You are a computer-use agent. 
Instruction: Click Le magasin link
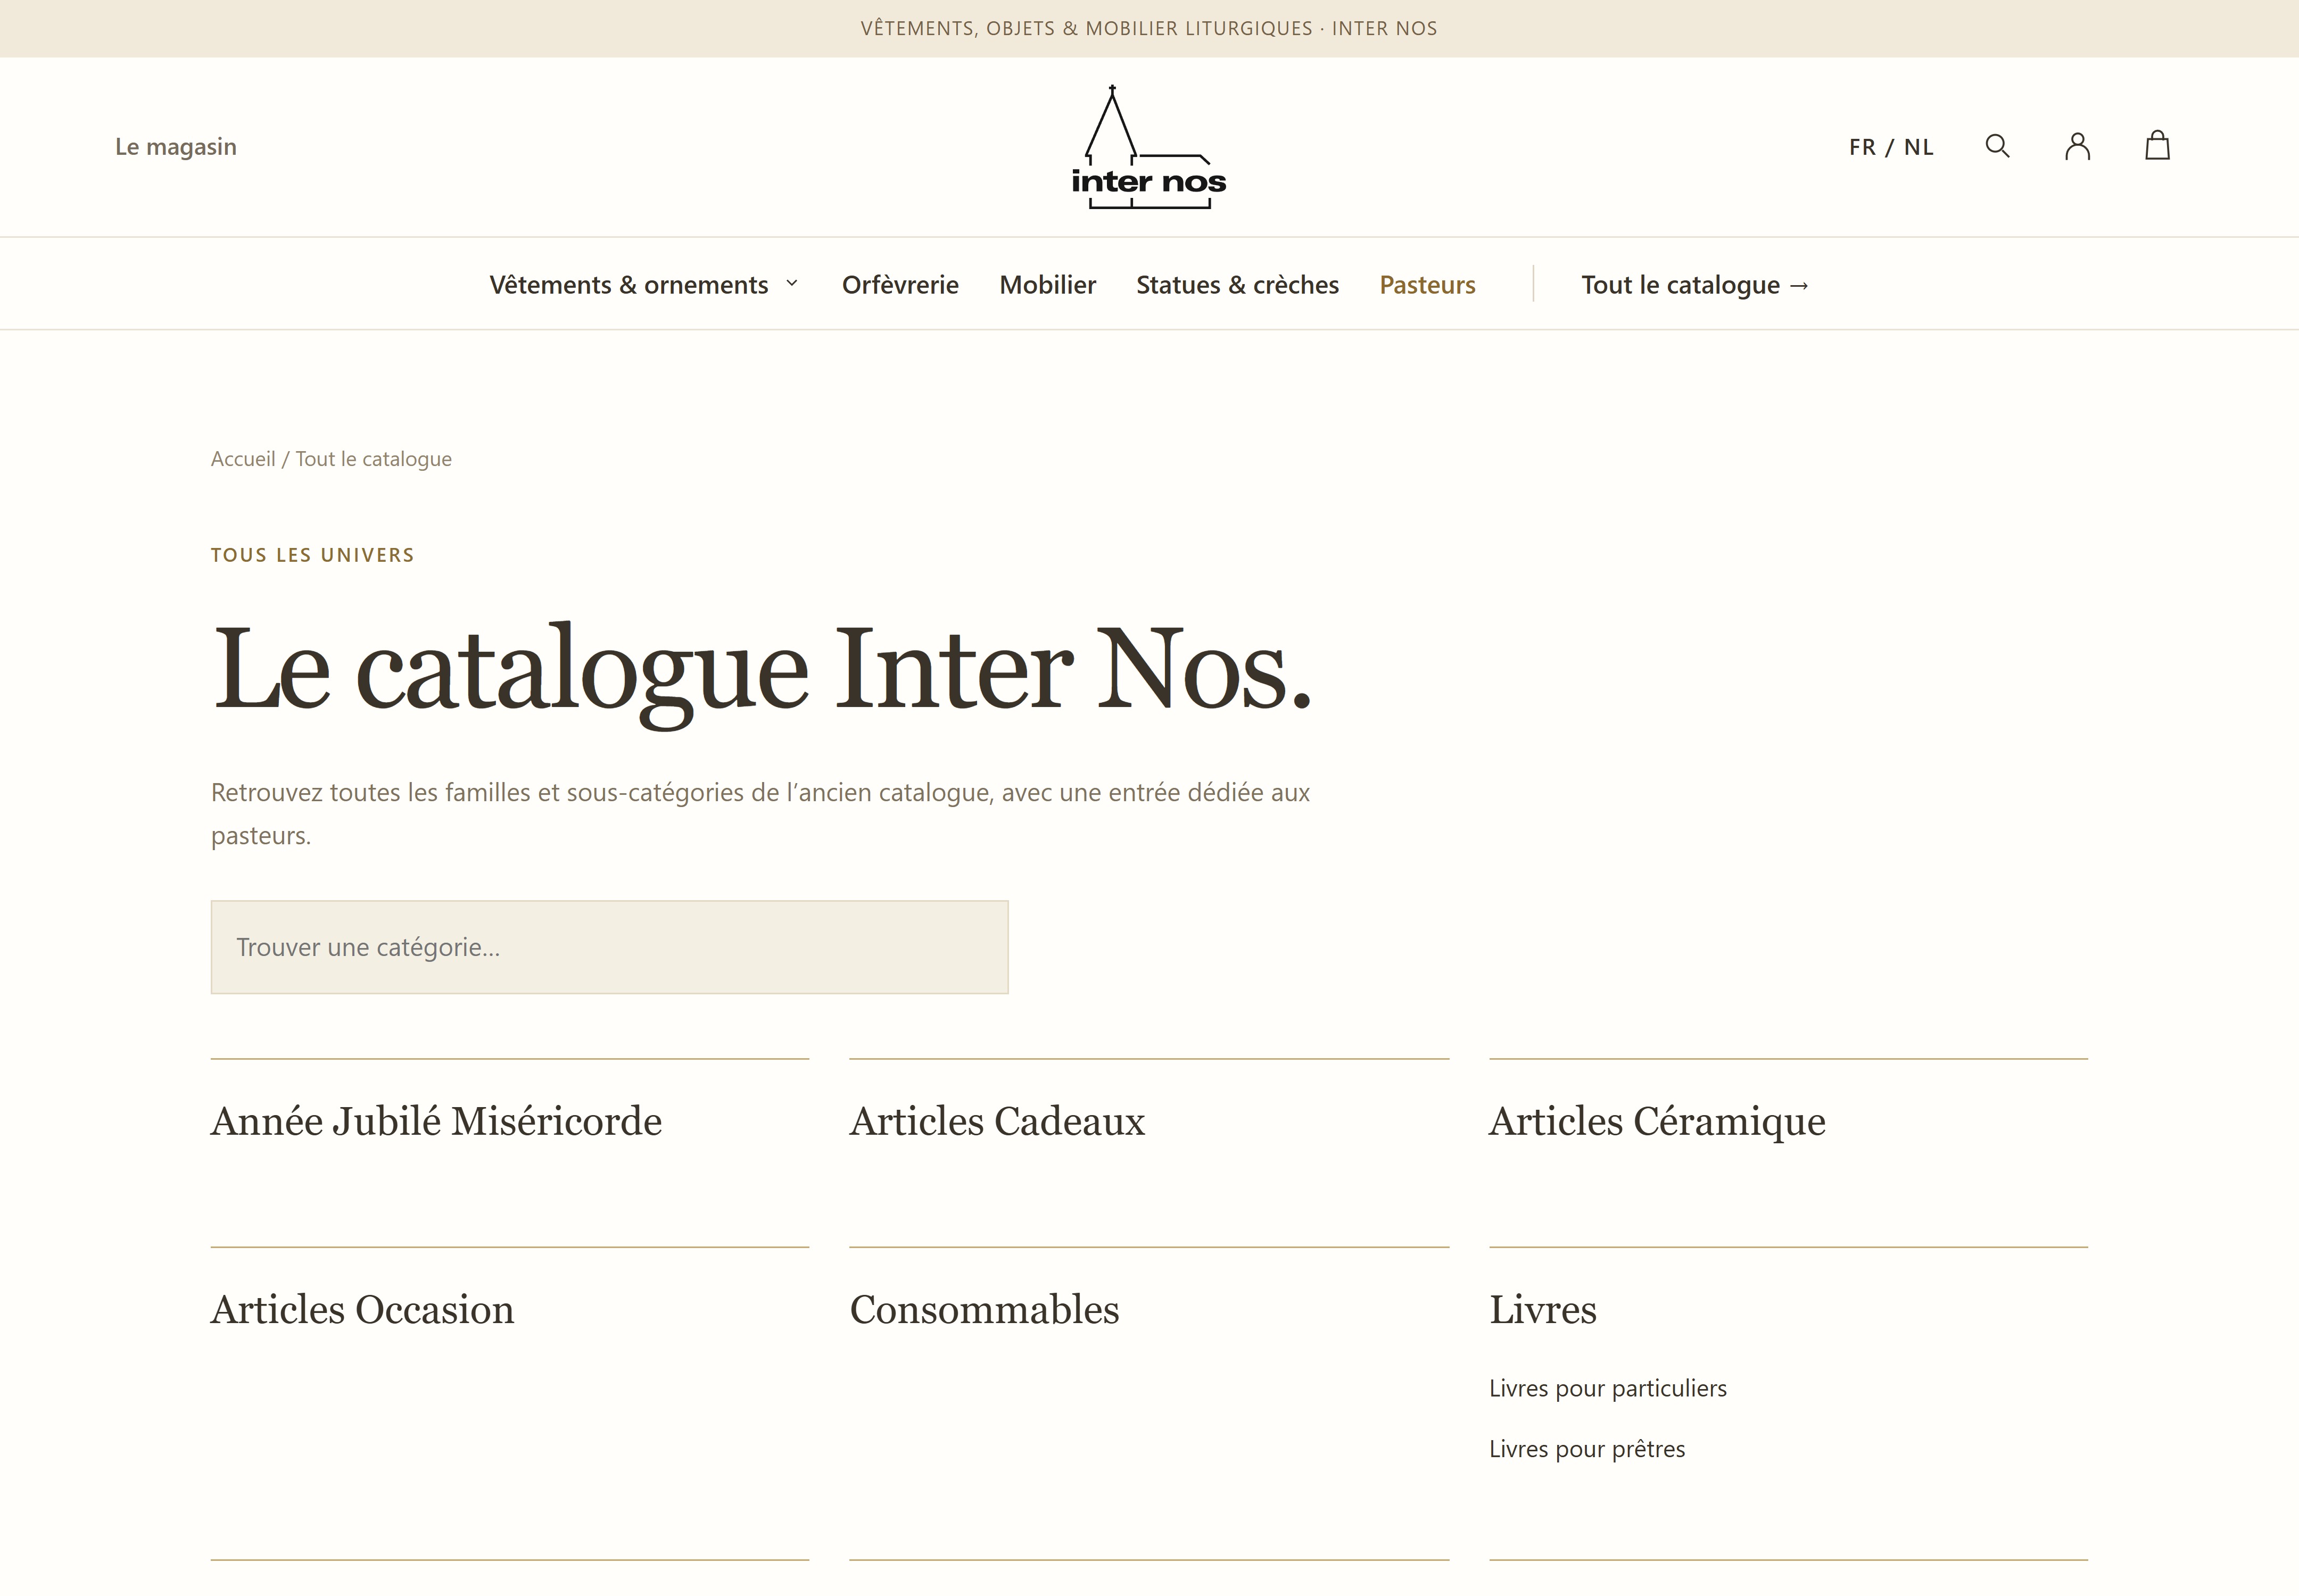[x=176, y=147]
